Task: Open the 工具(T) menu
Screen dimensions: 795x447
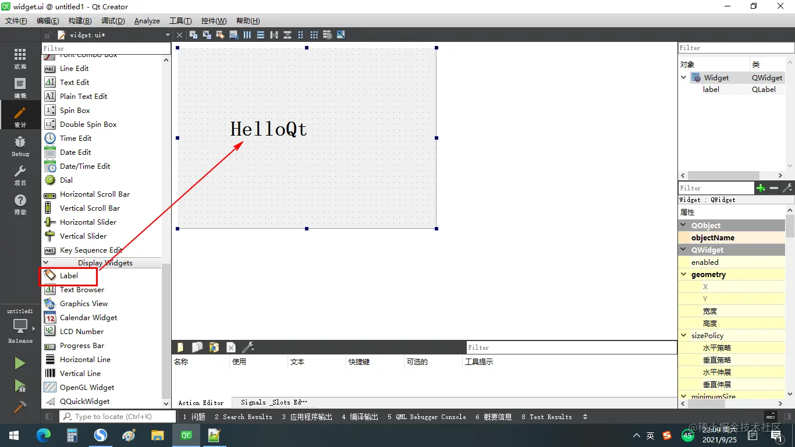Action: click(180, 21)
